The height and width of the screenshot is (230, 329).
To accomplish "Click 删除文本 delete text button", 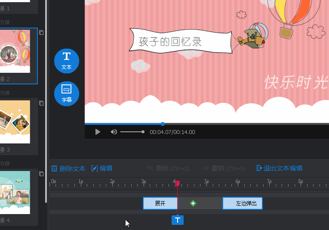I will click(x=68, y=168).
